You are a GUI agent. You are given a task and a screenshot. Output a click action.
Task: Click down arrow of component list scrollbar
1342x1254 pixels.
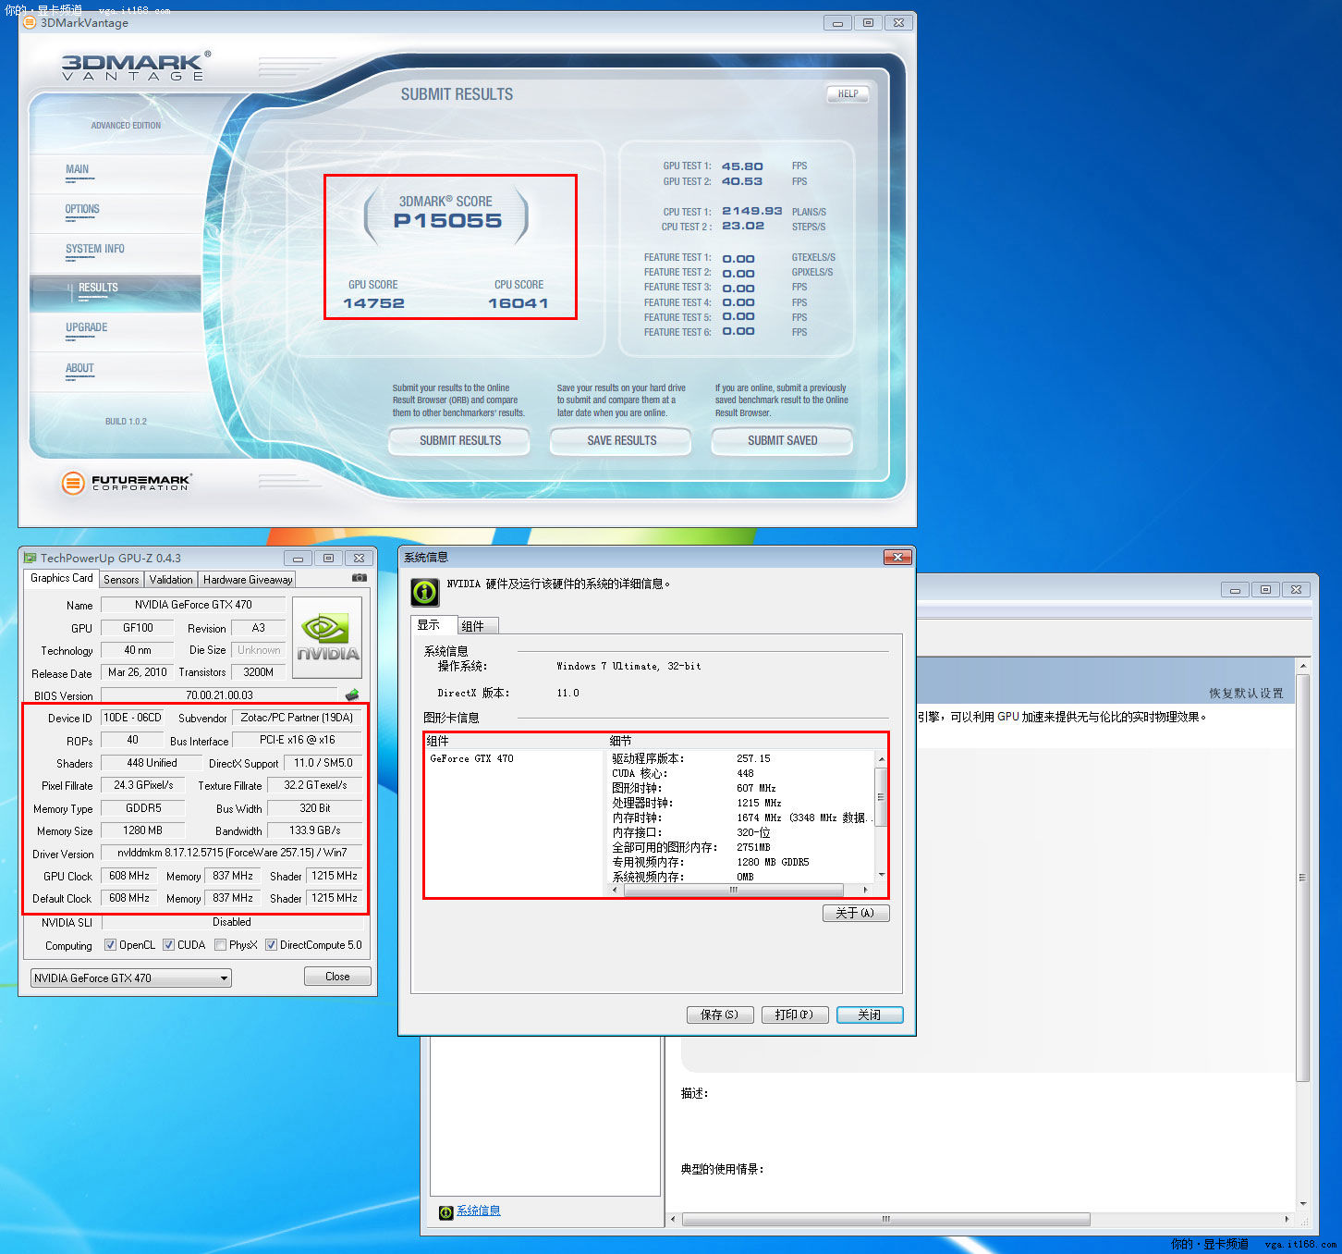(x=881, y=875)
